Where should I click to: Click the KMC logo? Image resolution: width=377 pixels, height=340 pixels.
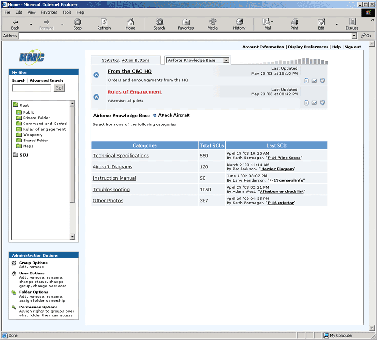coord(32,57)
